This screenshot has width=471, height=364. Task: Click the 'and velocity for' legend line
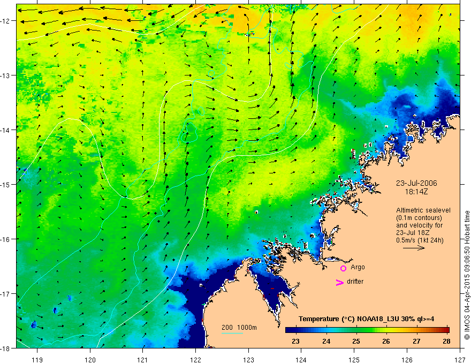pyautogui.click(x=419, y=225)
